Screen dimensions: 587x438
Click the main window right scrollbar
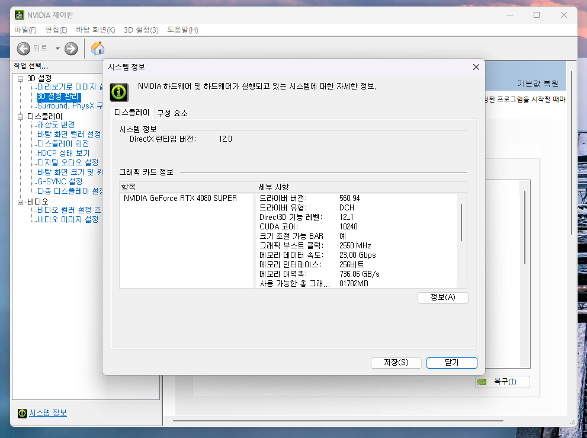[x=572, y=154]
